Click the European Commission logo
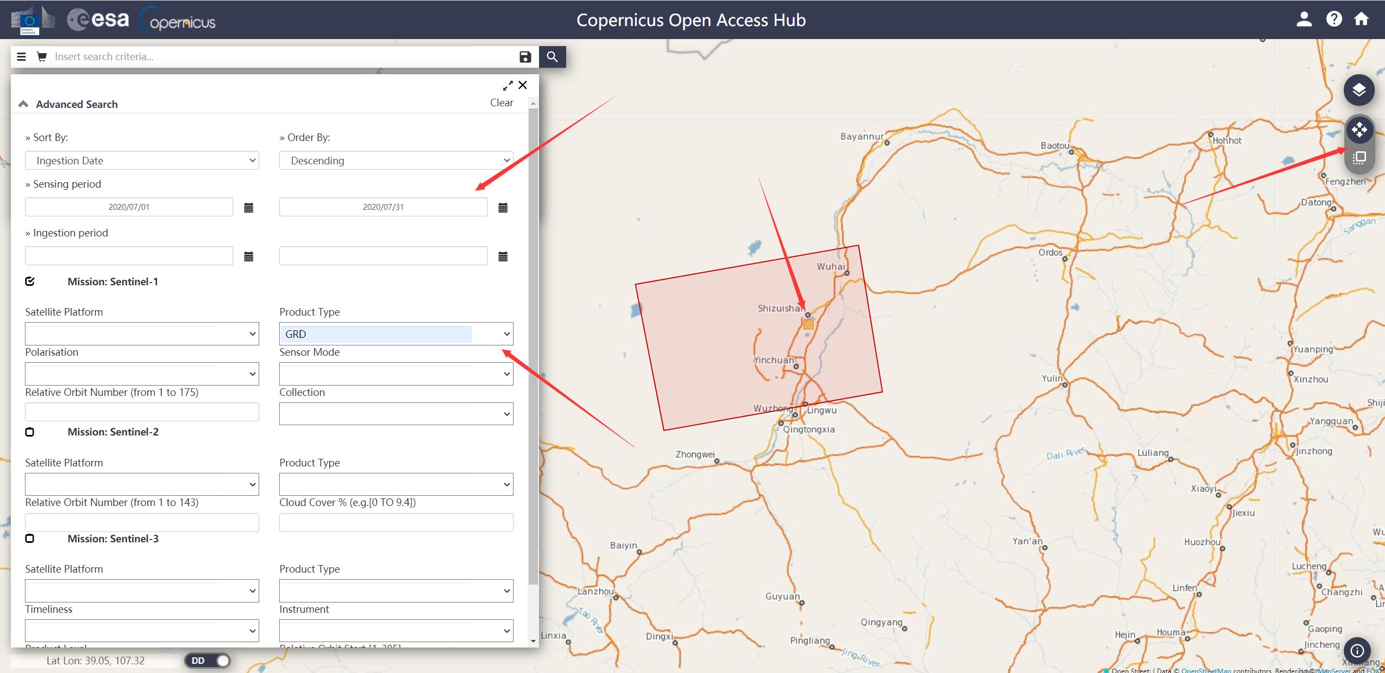This screenshot has height=673, width=1385. (33, 20)
